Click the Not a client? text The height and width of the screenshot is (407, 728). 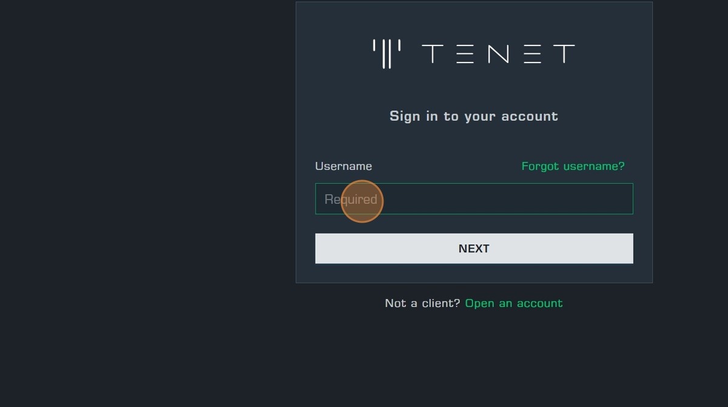pyautogui.click(x=422, y=303)
